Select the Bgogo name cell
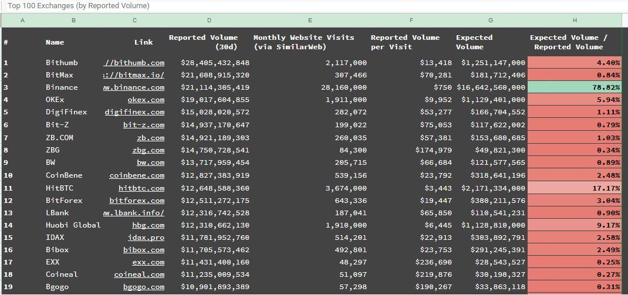Image resolution: width=628 pixels, height=295 pixels. click(x=73, y=287)
